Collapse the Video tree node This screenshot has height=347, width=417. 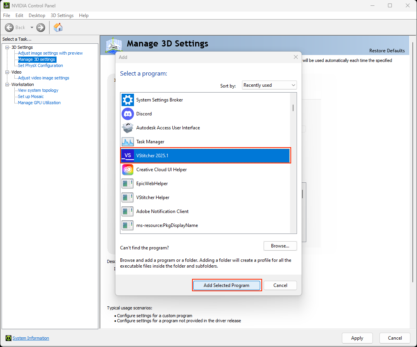point(7,72)
